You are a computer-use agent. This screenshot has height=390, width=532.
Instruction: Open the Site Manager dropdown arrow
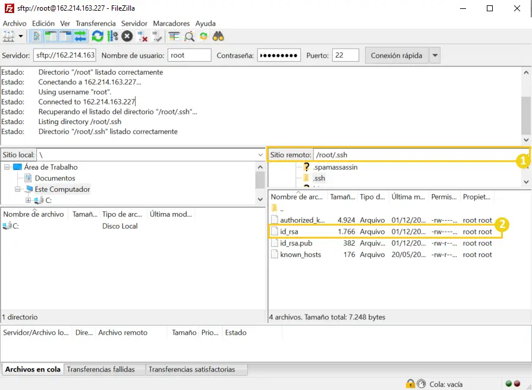point(21,36)
